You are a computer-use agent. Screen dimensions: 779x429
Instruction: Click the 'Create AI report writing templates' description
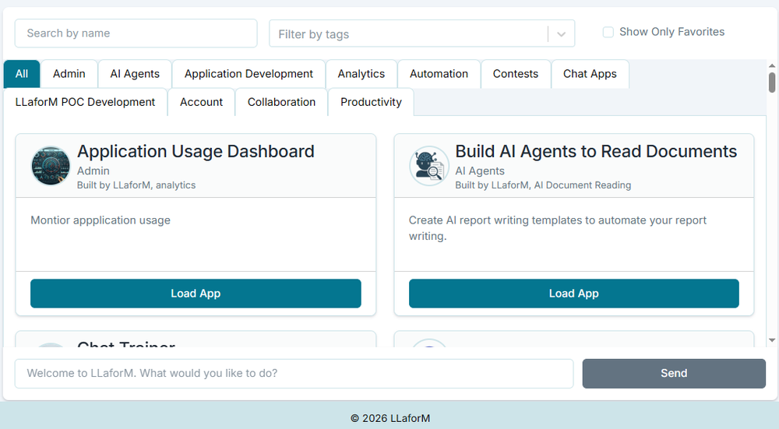click(x=558, y=228)
